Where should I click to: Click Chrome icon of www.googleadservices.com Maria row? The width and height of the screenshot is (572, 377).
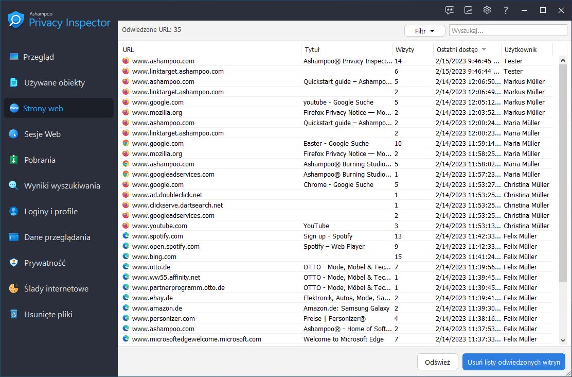click(126, 174)
